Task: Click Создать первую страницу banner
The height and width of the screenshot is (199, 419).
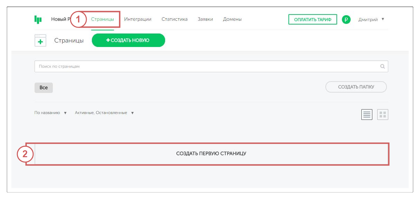Action: 211,153
